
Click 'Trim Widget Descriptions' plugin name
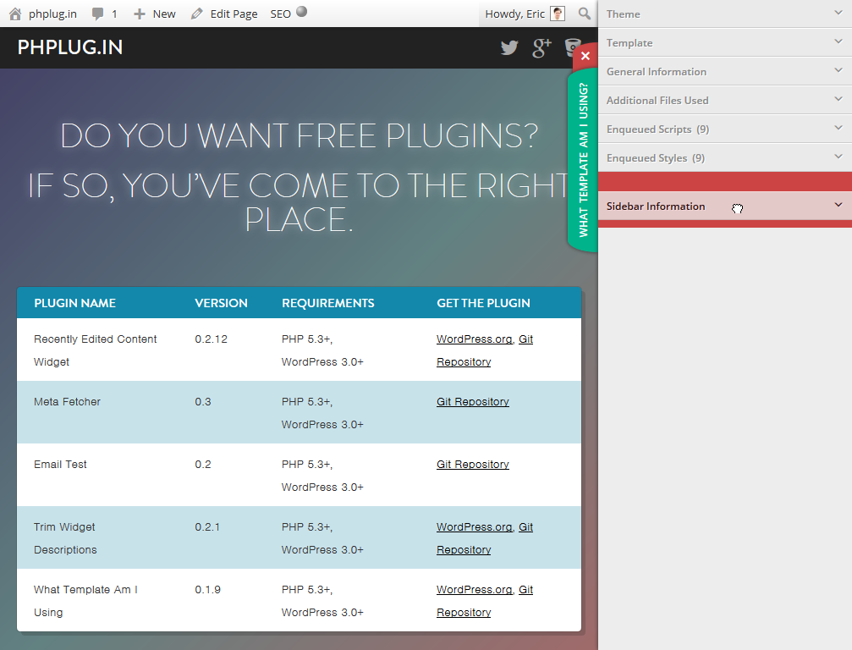[x=65, y=538]
